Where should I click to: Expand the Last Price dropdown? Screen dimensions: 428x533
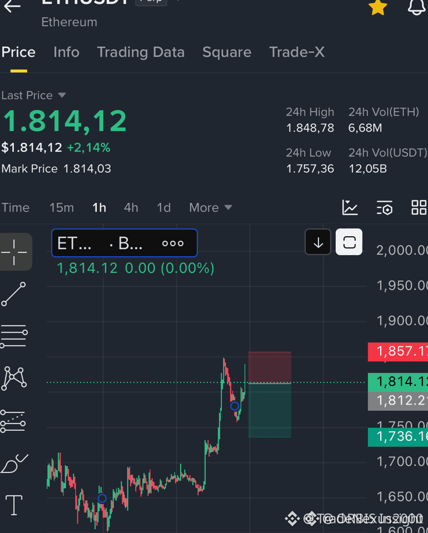click(33, 95)
